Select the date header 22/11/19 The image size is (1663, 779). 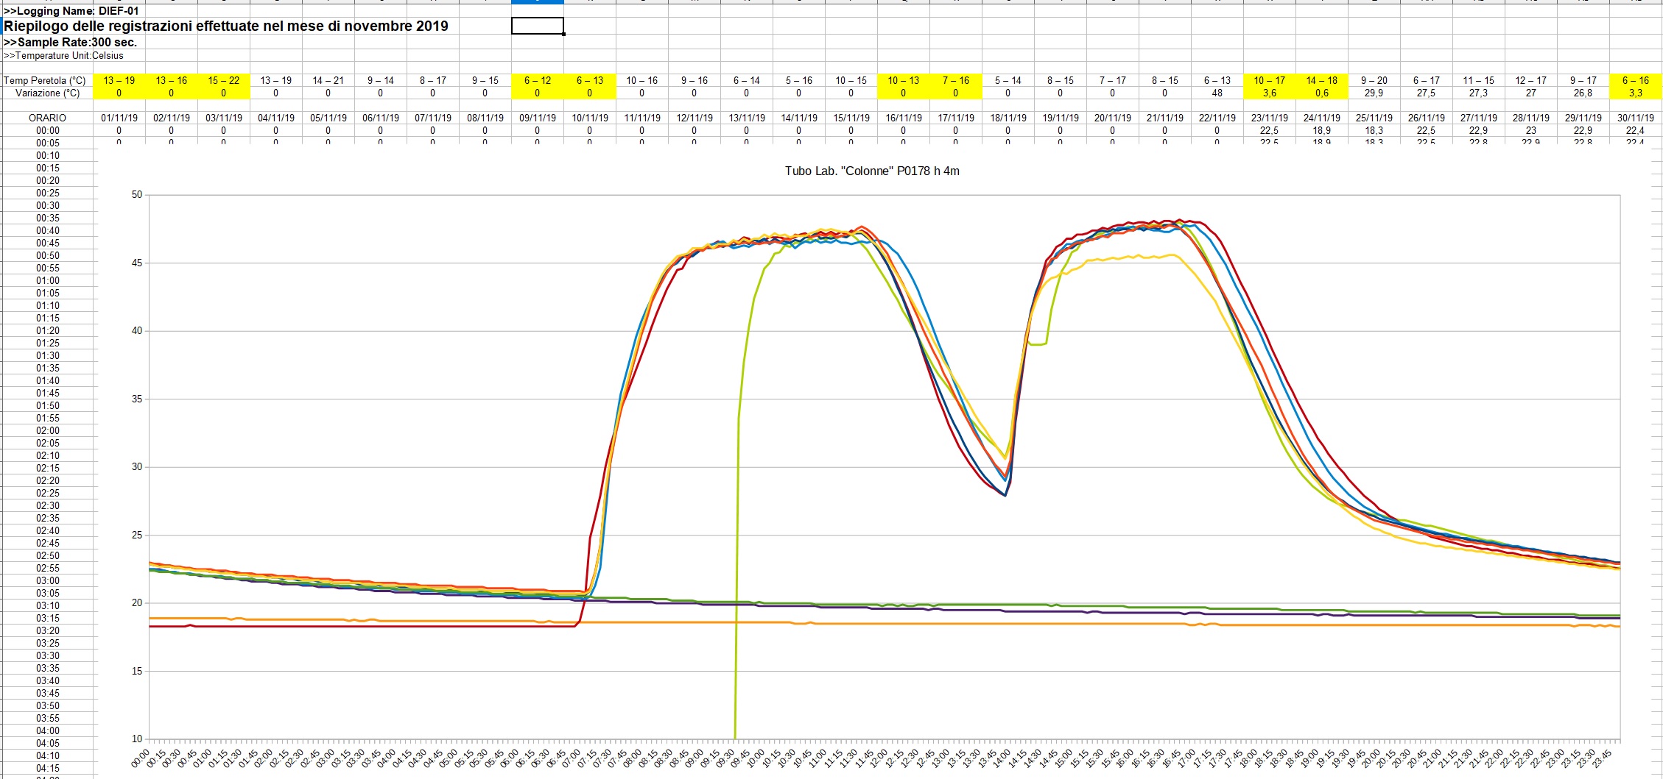pos(1217,118)
